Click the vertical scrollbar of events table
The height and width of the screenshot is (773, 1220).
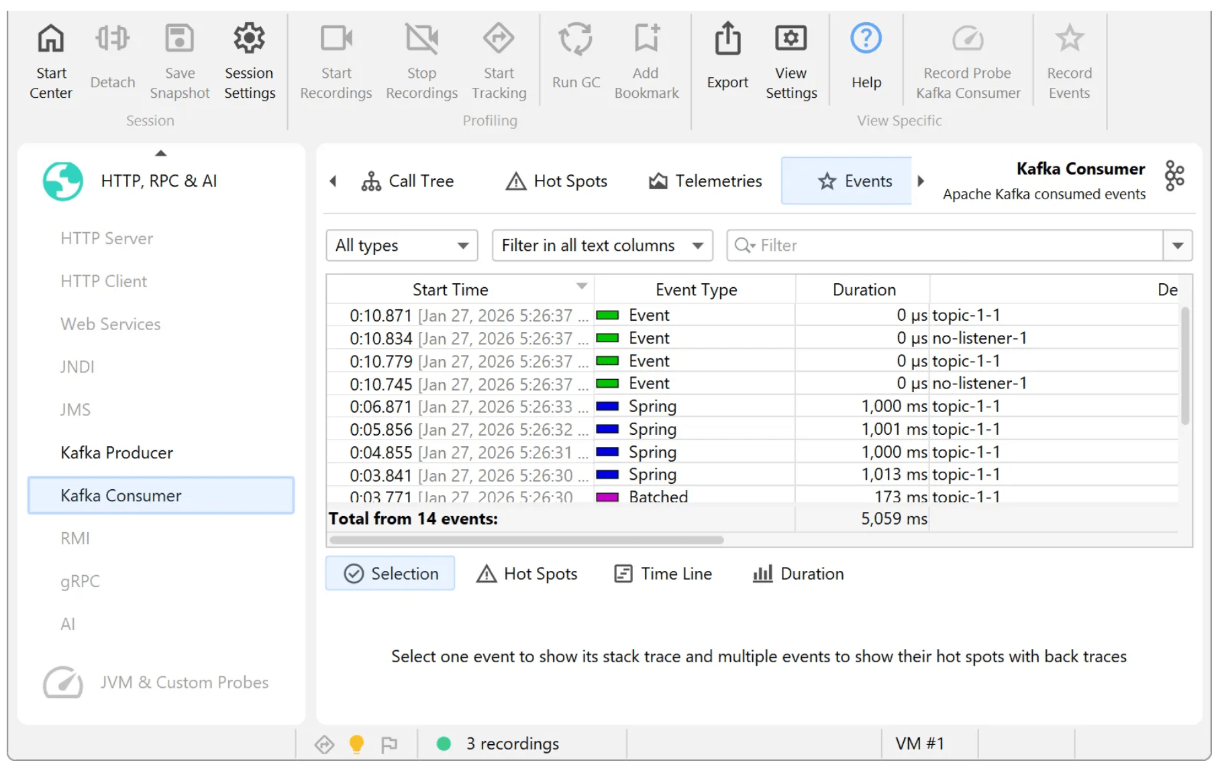(x=1185, y=366)
